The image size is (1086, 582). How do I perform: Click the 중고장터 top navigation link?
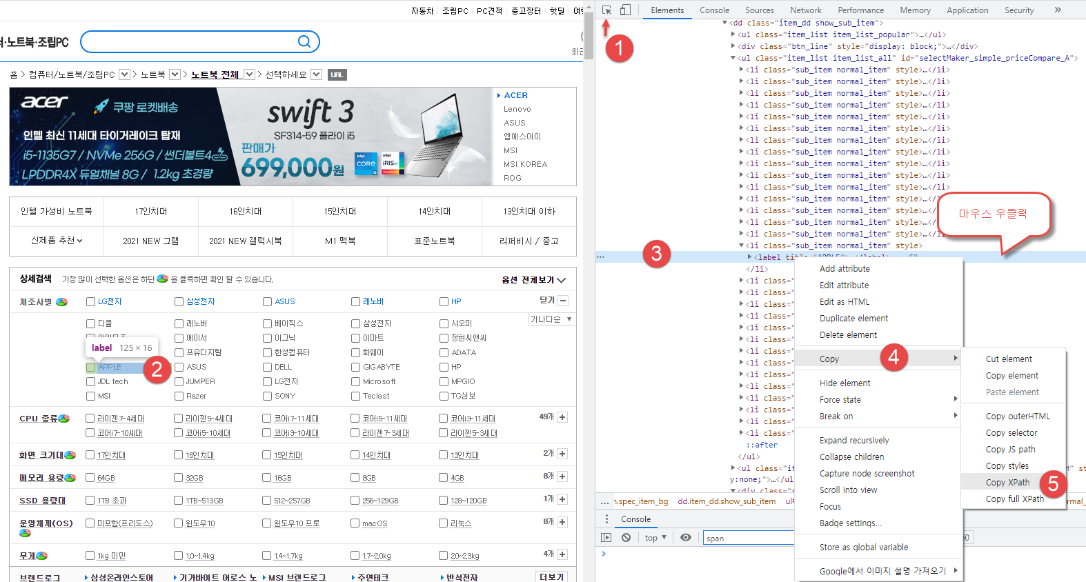(x=526, y=11)
